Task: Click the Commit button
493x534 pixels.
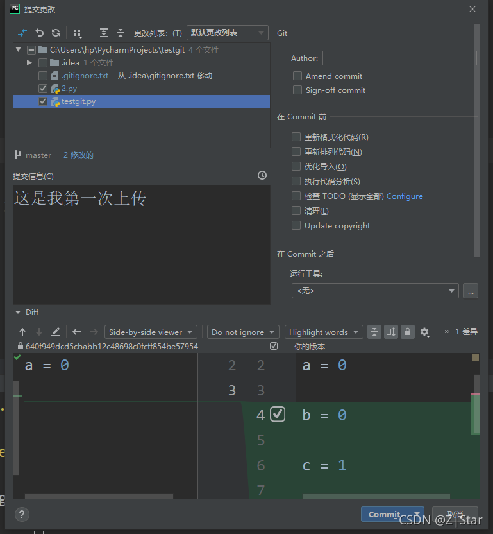Action: [x=385, y=514]
